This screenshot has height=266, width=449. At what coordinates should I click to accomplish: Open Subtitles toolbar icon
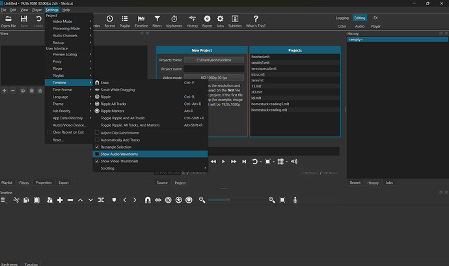click(x=235, y=22)
